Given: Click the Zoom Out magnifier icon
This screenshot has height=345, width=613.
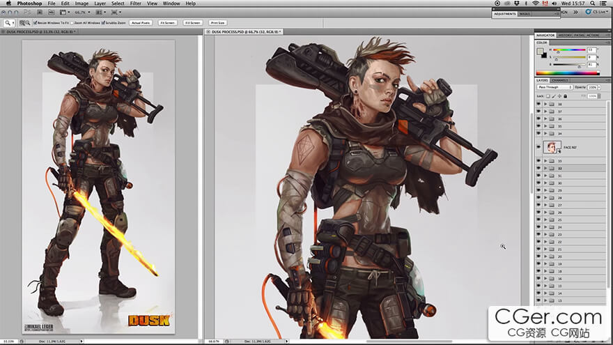Looking at the screenshot, I should pyautogui.click(x=27, y=23).
